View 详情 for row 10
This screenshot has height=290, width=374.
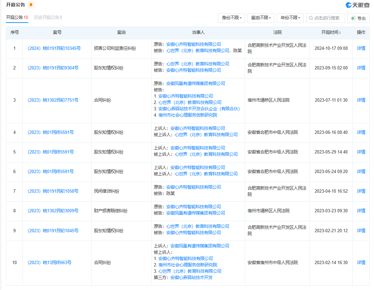click(x=361, y=262)
